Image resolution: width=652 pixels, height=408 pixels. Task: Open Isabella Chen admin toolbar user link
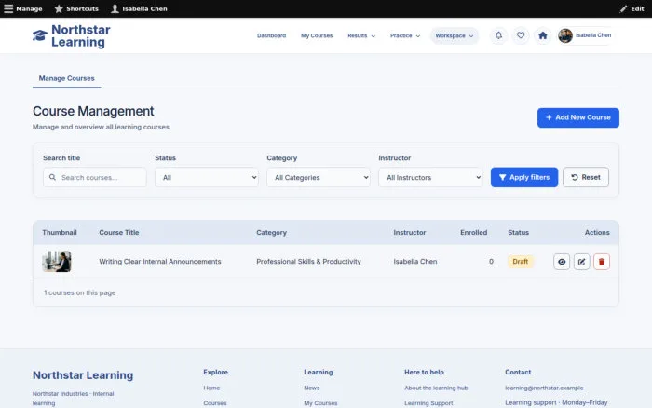click(x=139, y=8)
